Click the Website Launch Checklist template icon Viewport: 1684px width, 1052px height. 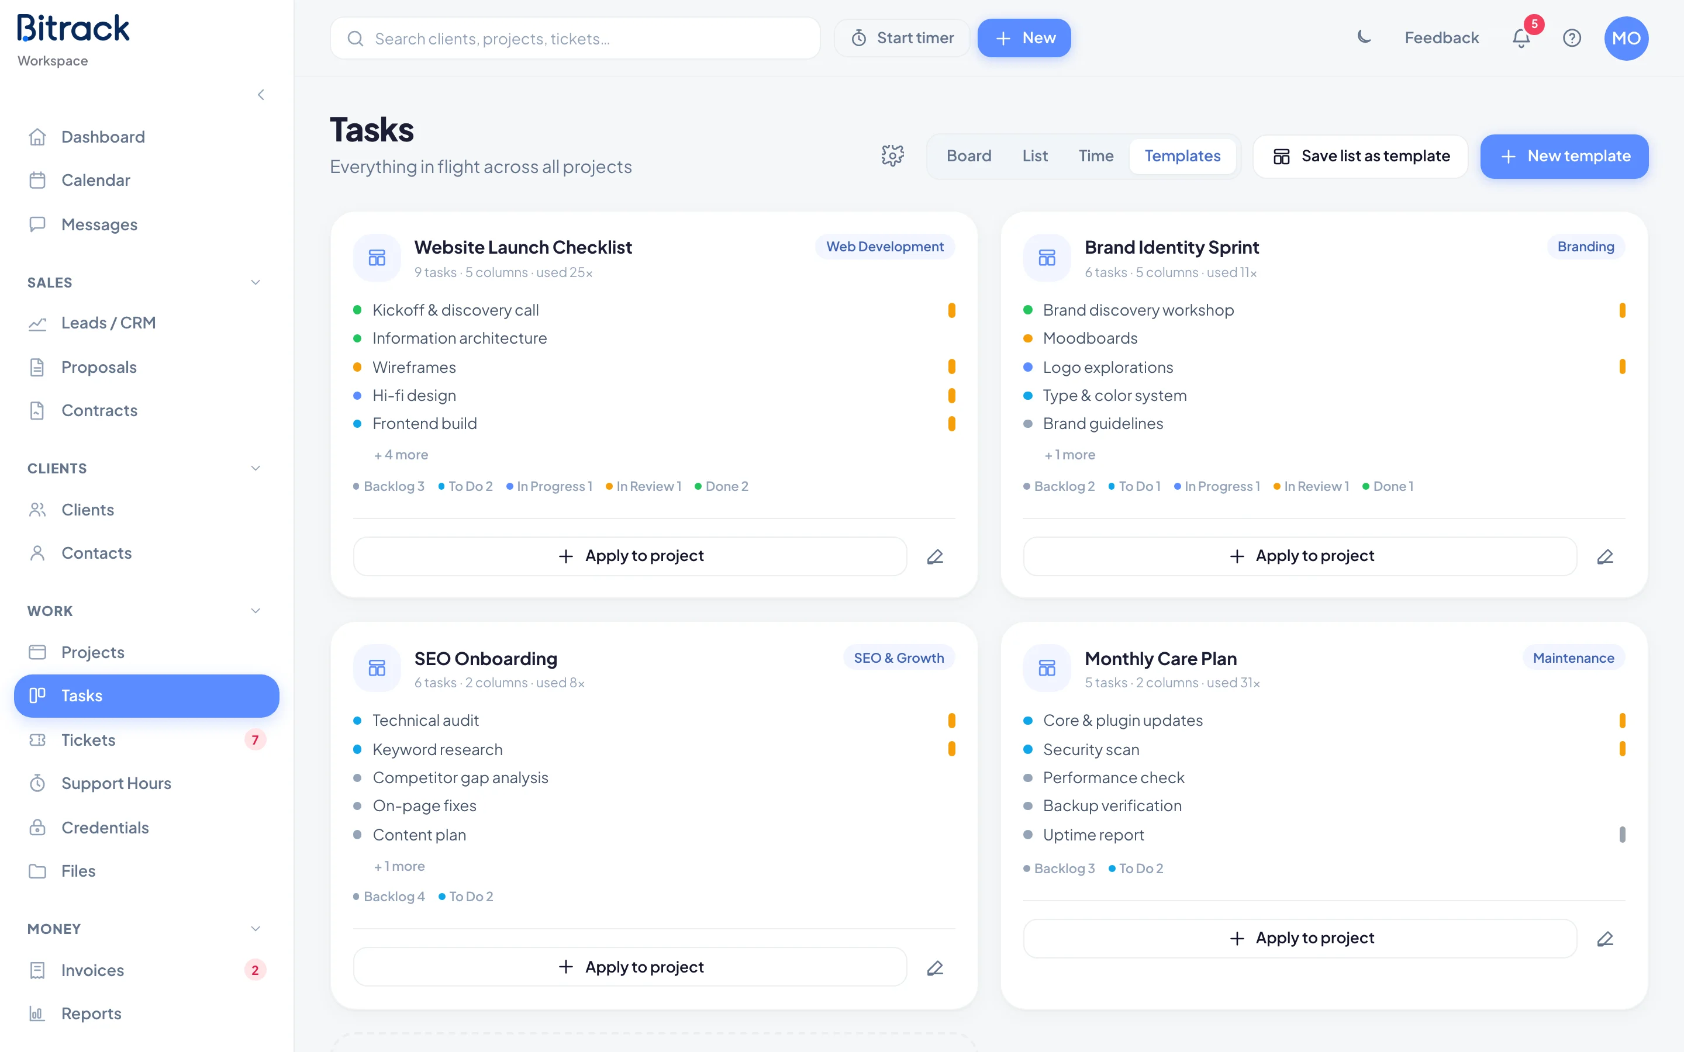377,258
